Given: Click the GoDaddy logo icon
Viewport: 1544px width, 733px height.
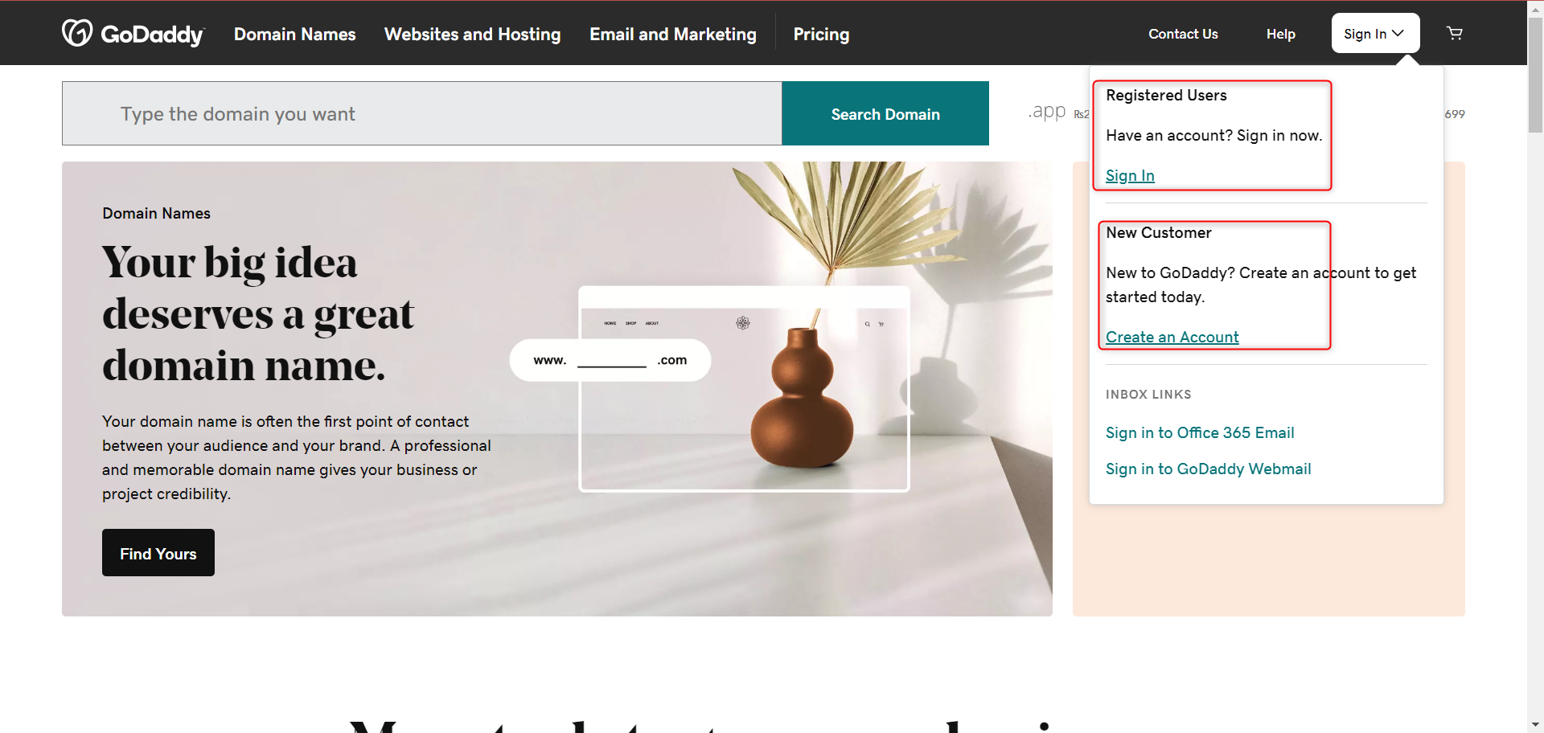Looking at the screenshot, I should tap(77, 33).
